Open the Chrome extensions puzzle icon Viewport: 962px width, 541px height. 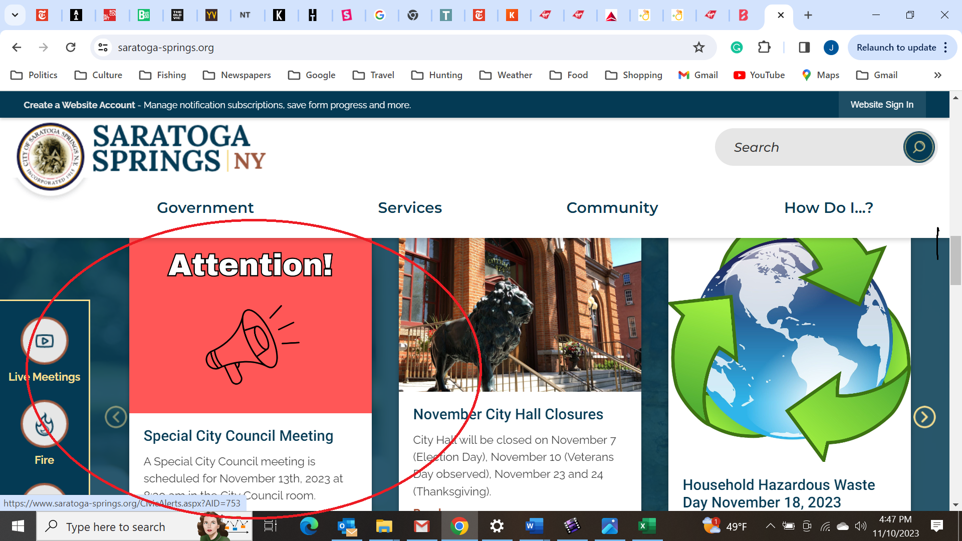click(x=764, y=48)
